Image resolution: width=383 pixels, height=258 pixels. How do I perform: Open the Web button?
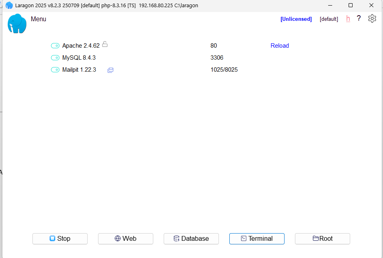(125, 239)
